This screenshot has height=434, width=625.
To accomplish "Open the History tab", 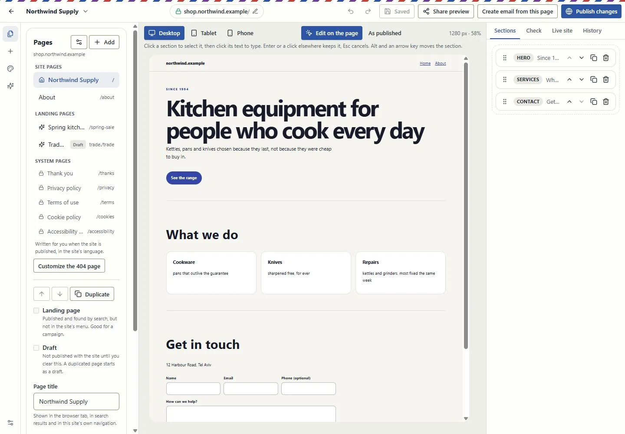I will tap(592, 31).
